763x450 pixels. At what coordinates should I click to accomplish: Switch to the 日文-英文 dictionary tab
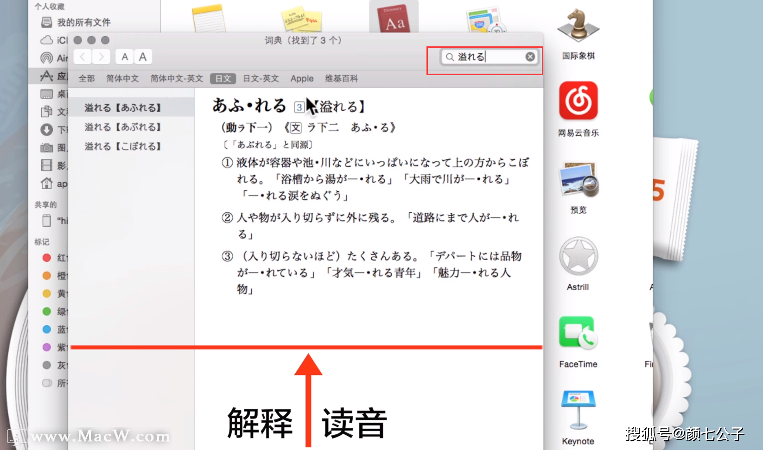pos(261,78)
